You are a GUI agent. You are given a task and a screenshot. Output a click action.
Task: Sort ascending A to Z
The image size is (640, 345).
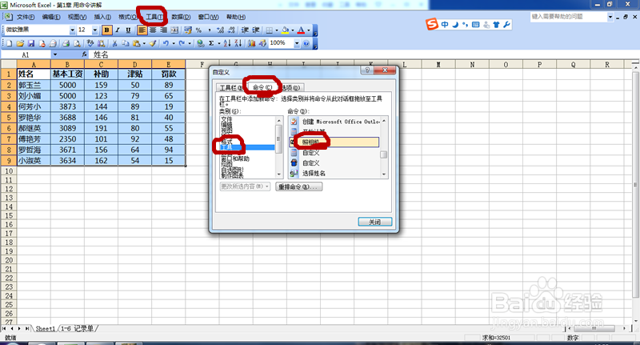click(227, 43)
